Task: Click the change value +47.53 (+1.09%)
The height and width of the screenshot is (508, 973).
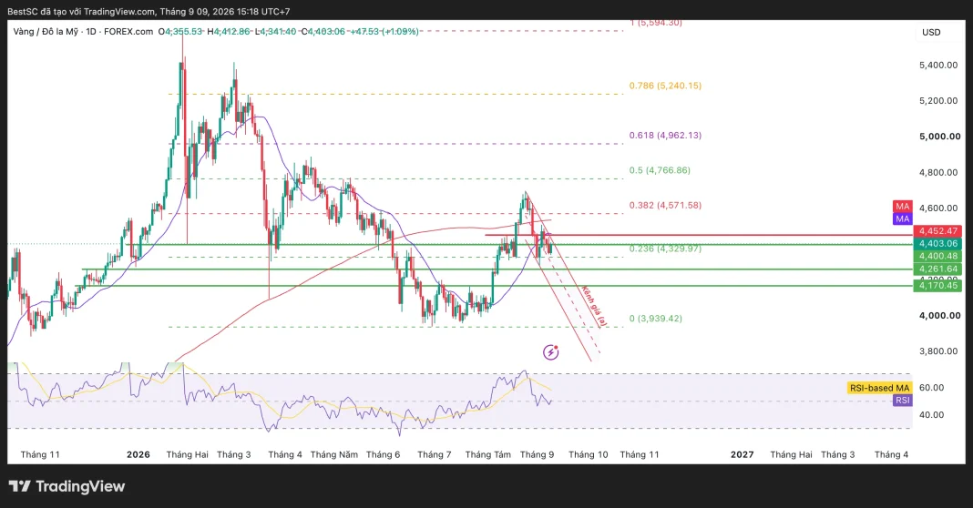Action: pos(384,32)
